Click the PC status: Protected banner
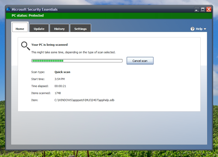This screenshot has height=157, width=218. pos(28,16)
